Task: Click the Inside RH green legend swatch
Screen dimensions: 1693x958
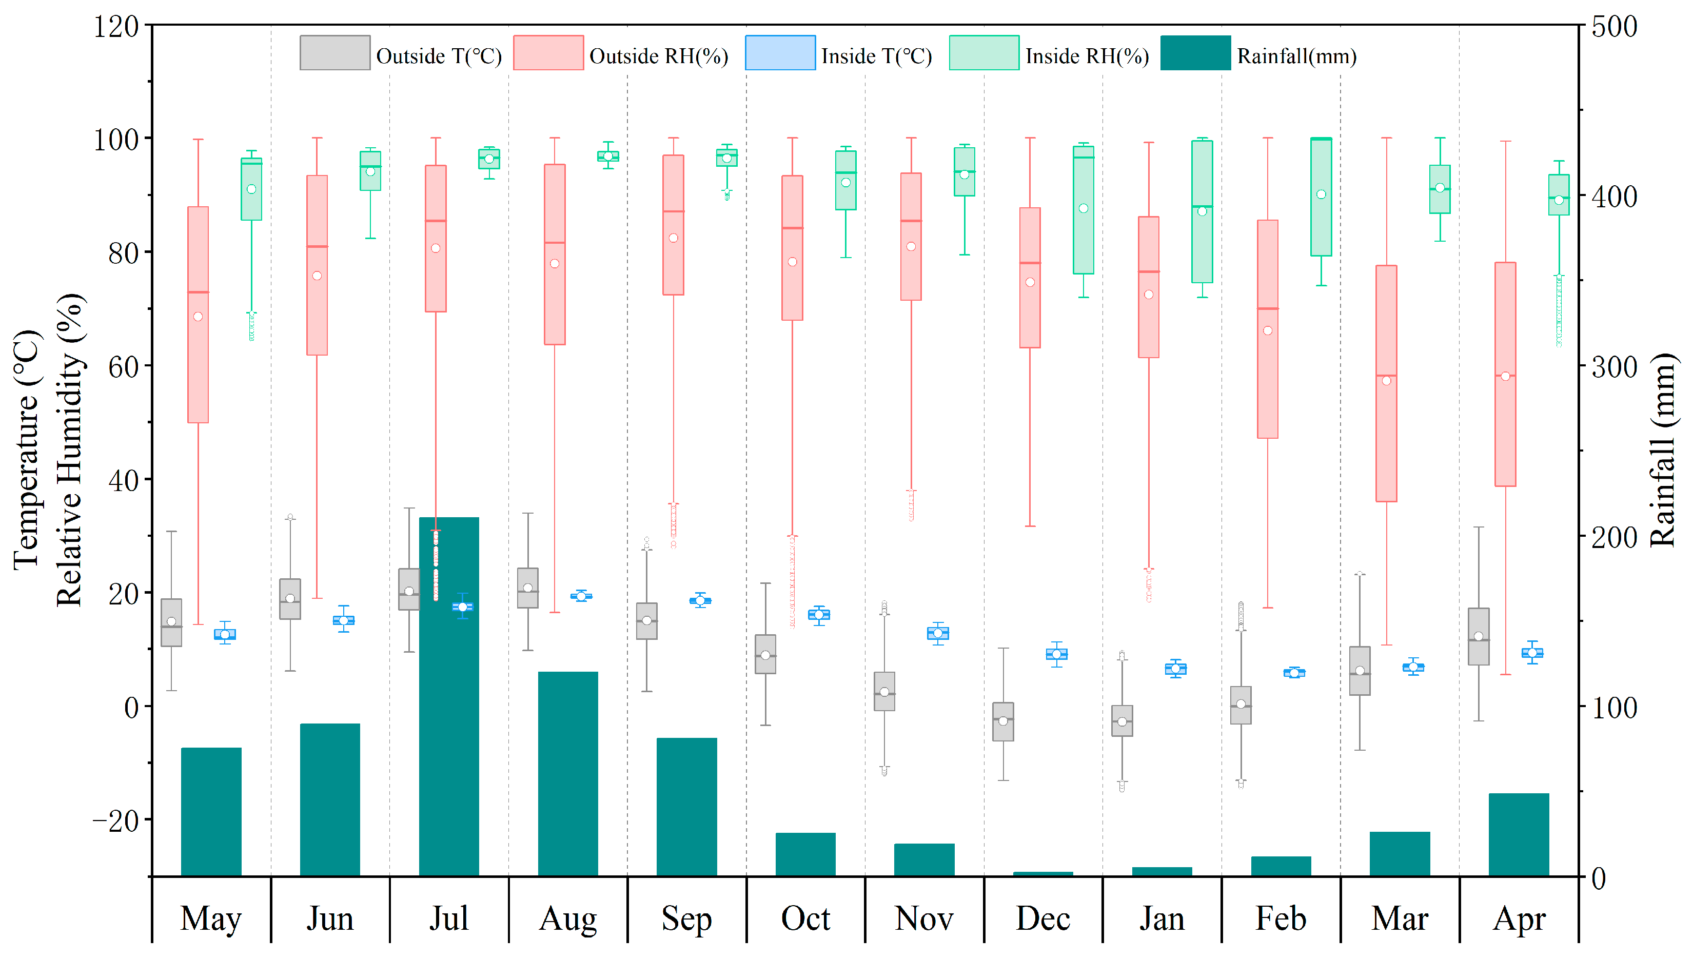Action: (x=984, y=53)
